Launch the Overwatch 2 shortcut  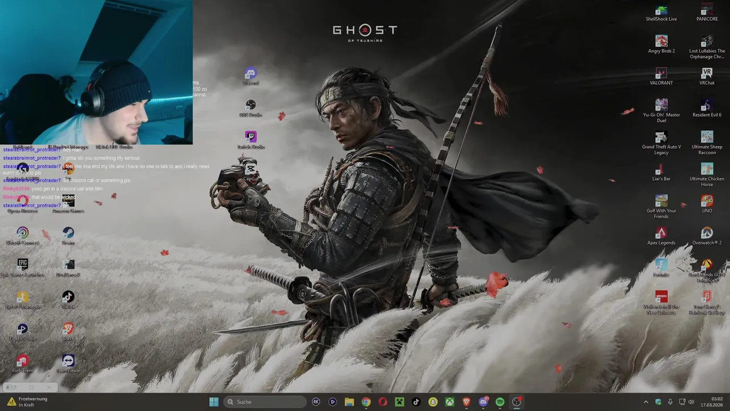point(707,236)
